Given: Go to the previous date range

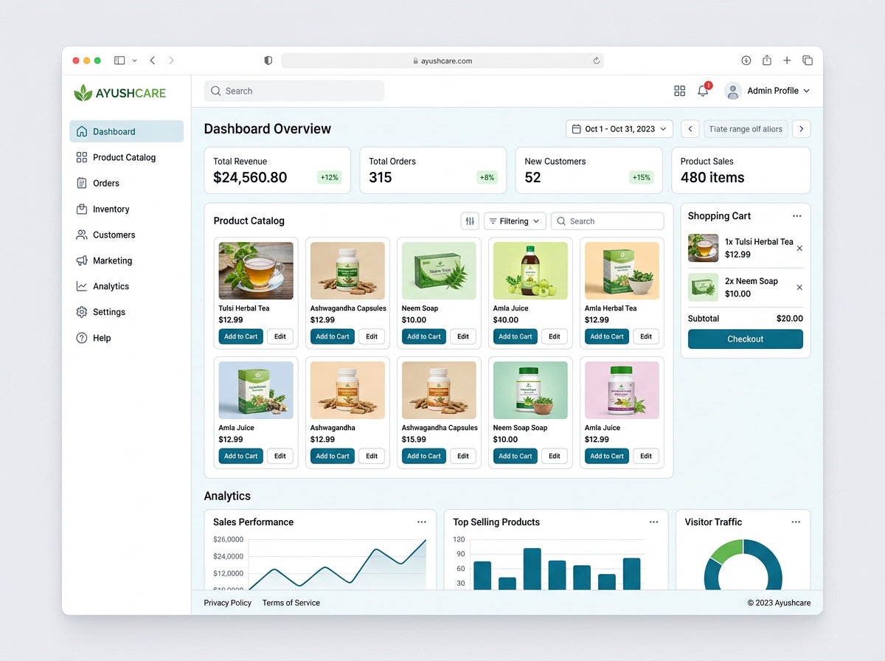Looking at the screenshot, I should tap(690, 129).
